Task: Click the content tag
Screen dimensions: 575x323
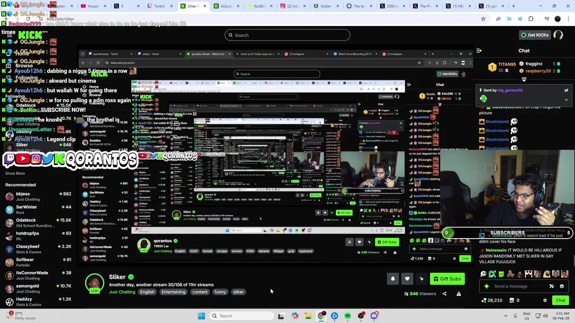Action: (x=200, y=292)
